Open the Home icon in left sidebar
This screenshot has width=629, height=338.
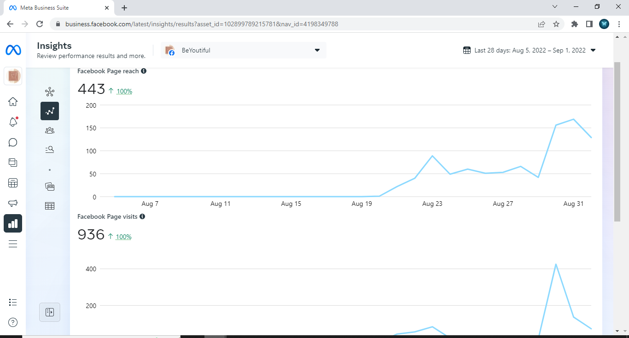pos(13,102)
